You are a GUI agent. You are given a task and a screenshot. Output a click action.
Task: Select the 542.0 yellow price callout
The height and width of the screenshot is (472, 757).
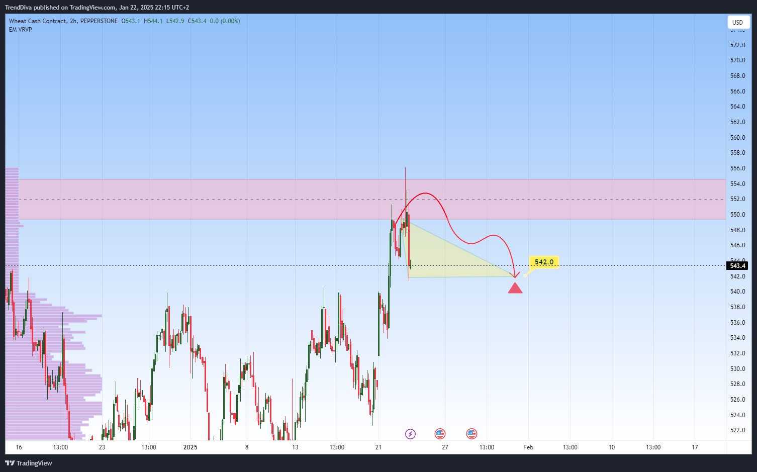tap(544, 262)
